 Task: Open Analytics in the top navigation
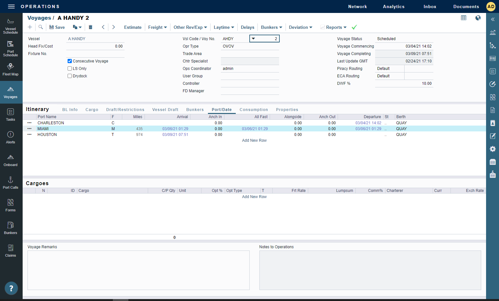tap(394, 6)
